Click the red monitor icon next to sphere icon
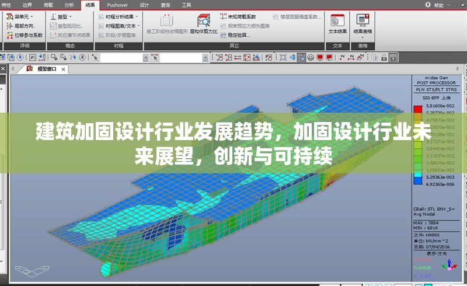Viewport: 467px width, 286px height. (320, 58)
